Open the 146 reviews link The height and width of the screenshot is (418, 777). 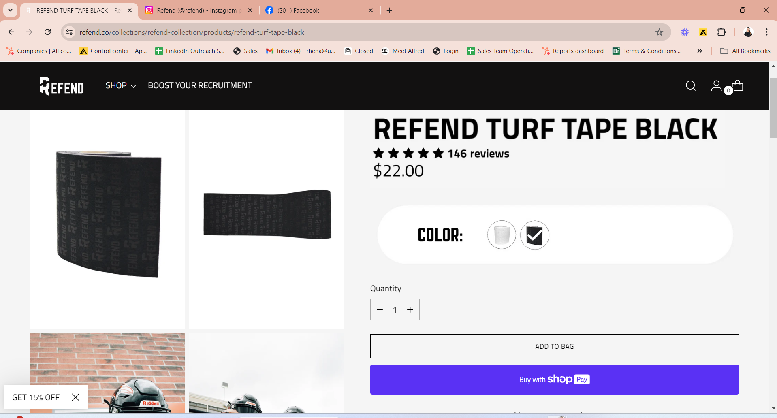point(478,154)
